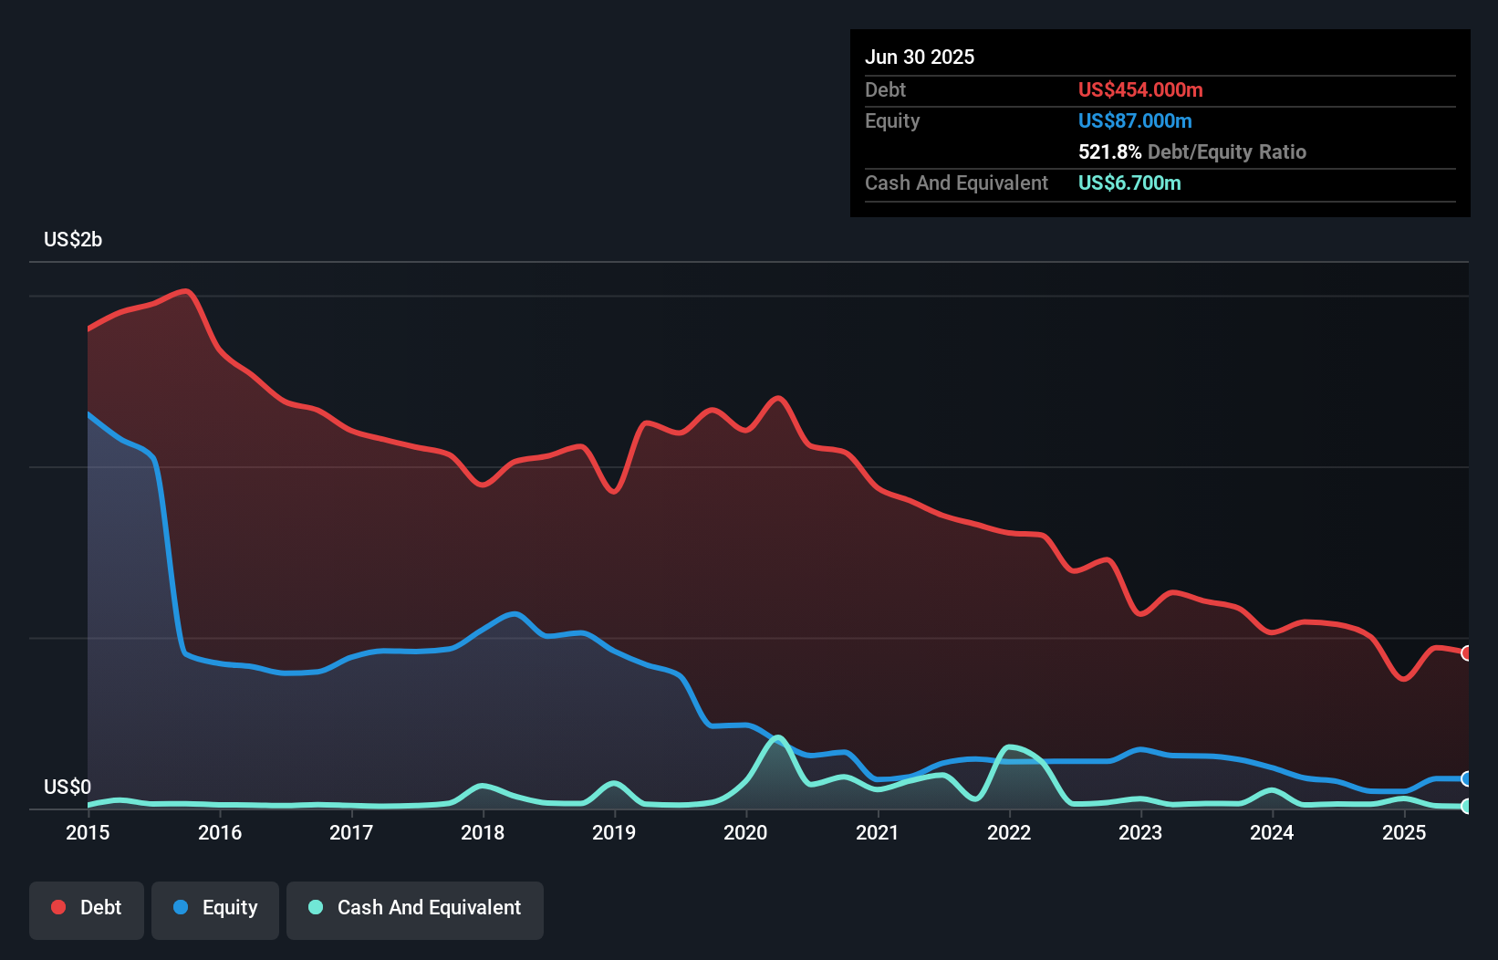This screenshot has height=960, width=1498.
Task: Click the teal Cash legend dot
Action: coord(316,907)
